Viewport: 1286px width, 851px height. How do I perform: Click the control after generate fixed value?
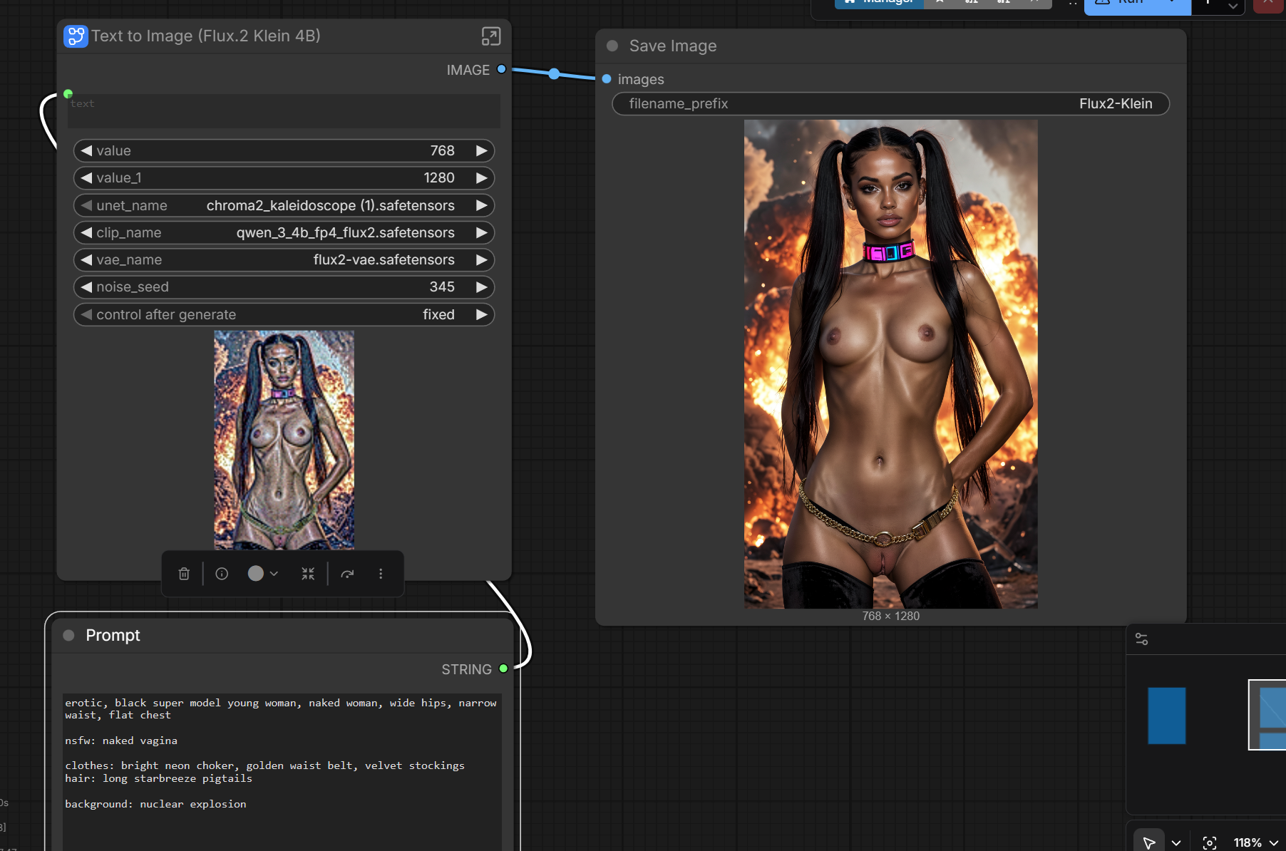coord(438,314)
